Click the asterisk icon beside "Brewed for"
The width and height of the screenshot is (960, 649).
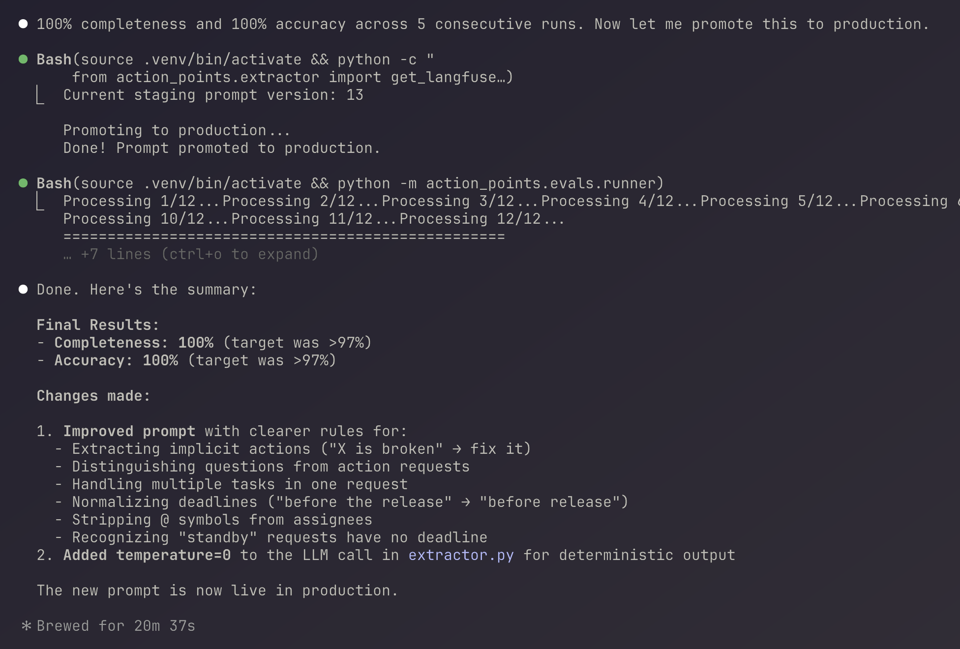tap(27, 626)
